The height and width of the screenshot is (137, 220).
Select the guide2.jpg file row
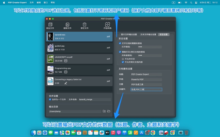coord(79,48)
